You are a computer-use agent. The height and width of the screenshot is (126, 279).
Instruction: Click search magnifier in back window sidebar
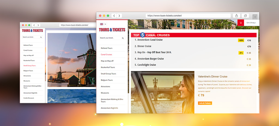click(41, 37)
